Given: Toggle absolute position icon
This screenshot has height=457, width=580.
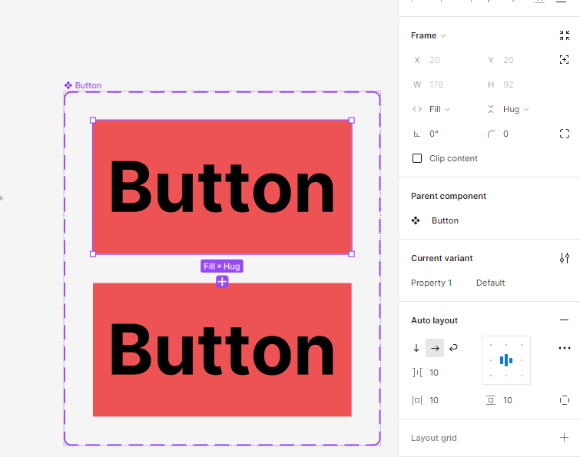Looking at the screenshot, I should click(565, 60).
